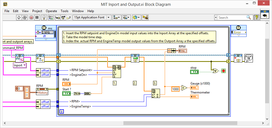
Task: Open the Project menu
Action: click(37, 11)
